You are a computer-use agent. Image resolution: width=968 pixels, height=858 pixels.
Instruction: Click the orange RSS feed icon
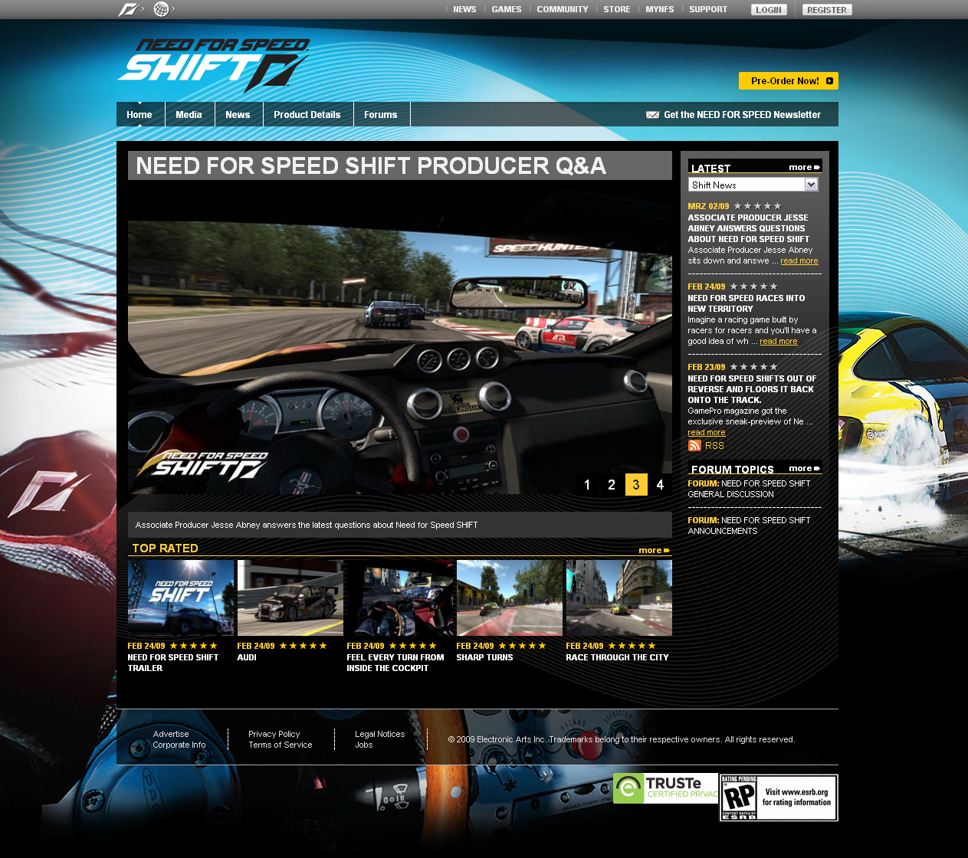(694, 445)
